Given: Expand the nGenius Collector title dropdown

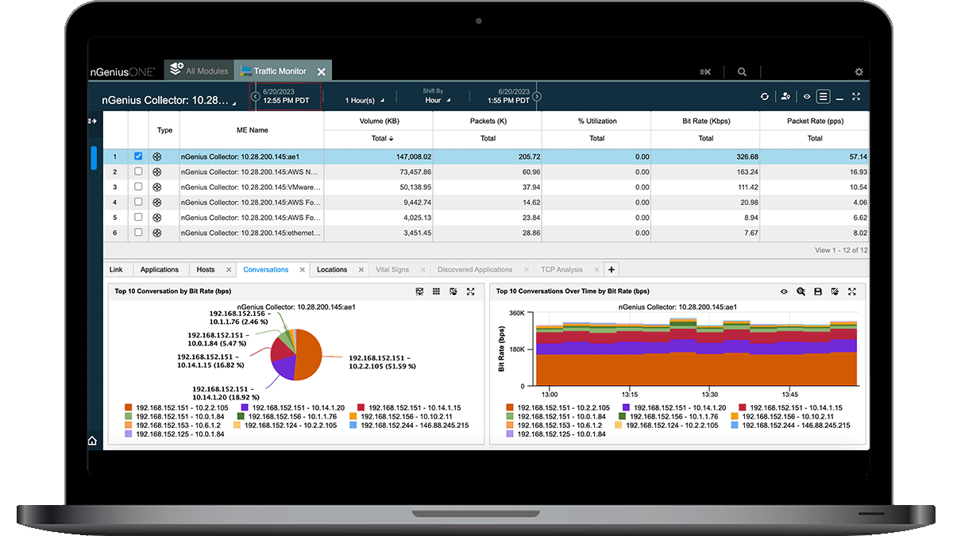Looking at the screenshot, I should click(x=233, y=103).
